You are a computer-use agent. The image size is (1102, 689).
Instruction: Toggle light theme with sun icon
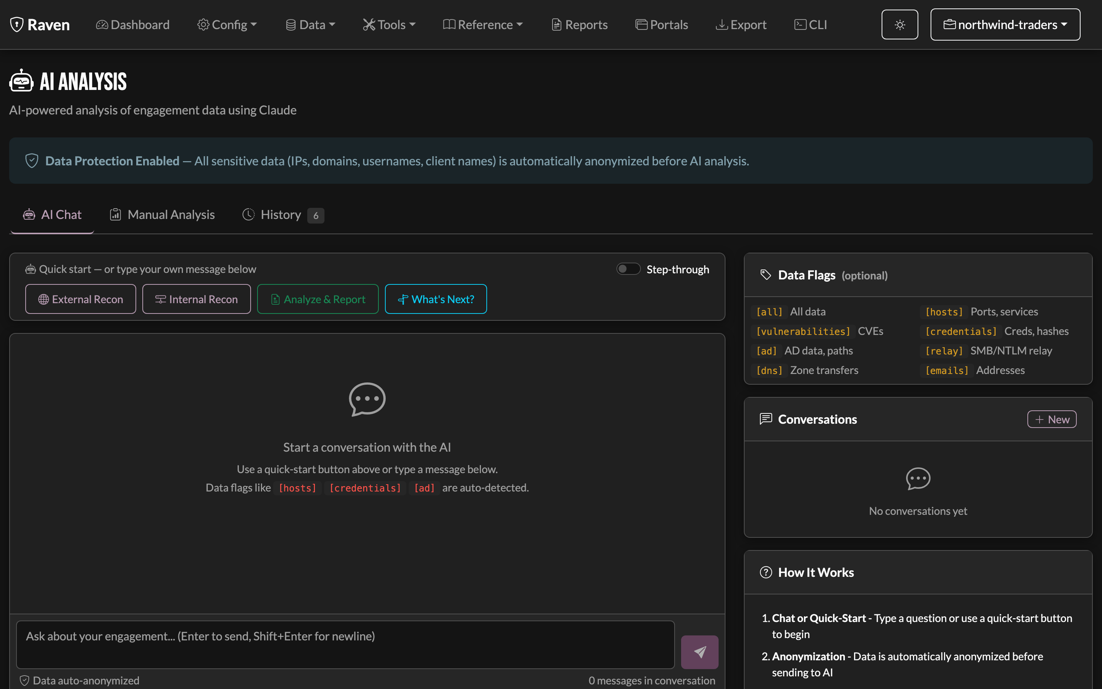899,24
